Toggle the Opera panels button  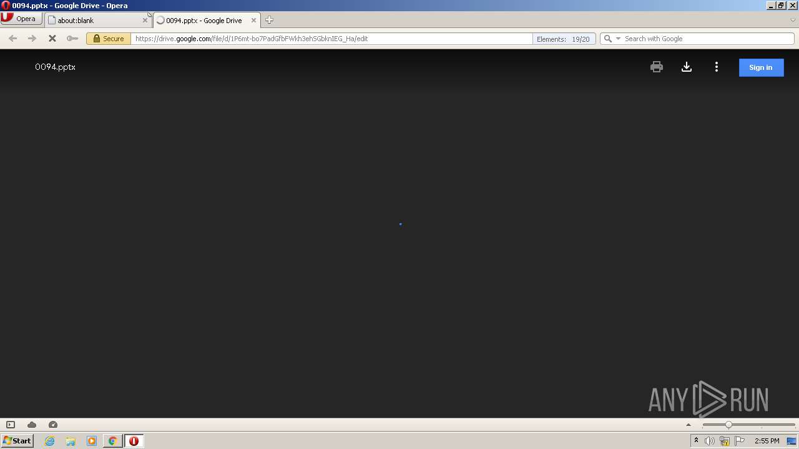10,425
